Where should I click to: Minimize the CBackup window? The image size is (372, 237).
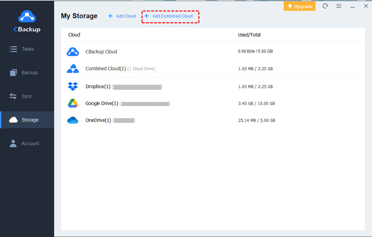(353, 6)
